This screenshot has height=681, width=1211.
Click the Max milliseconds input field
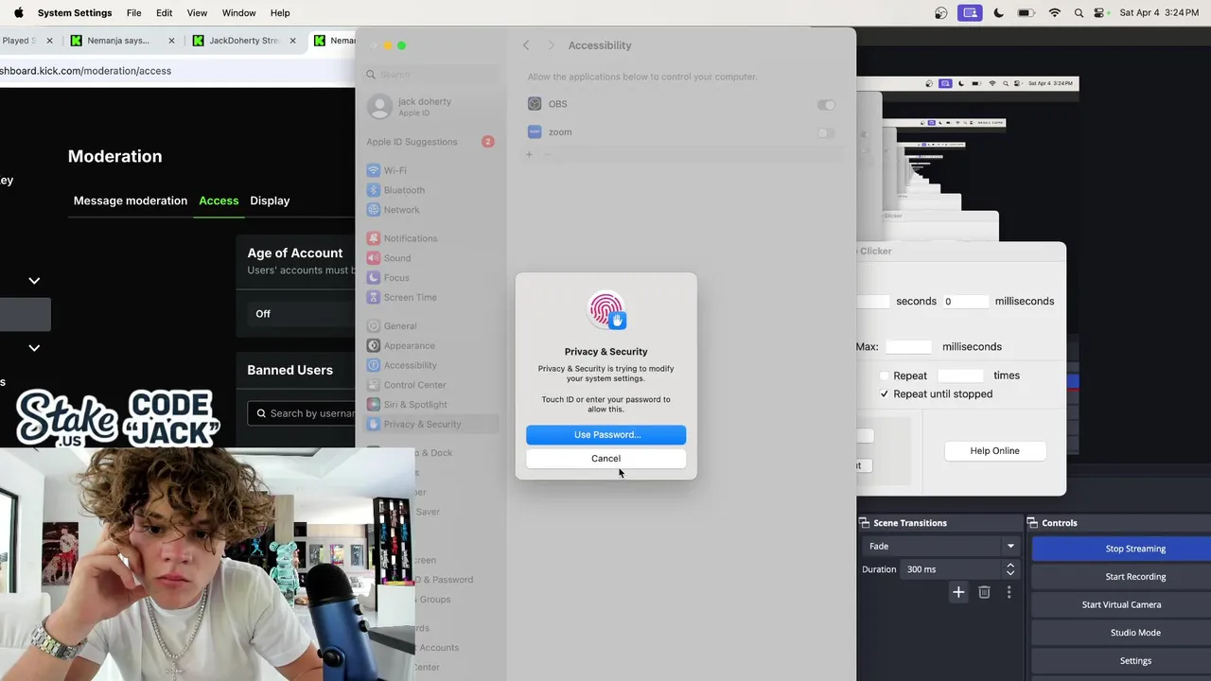(908, 347)
